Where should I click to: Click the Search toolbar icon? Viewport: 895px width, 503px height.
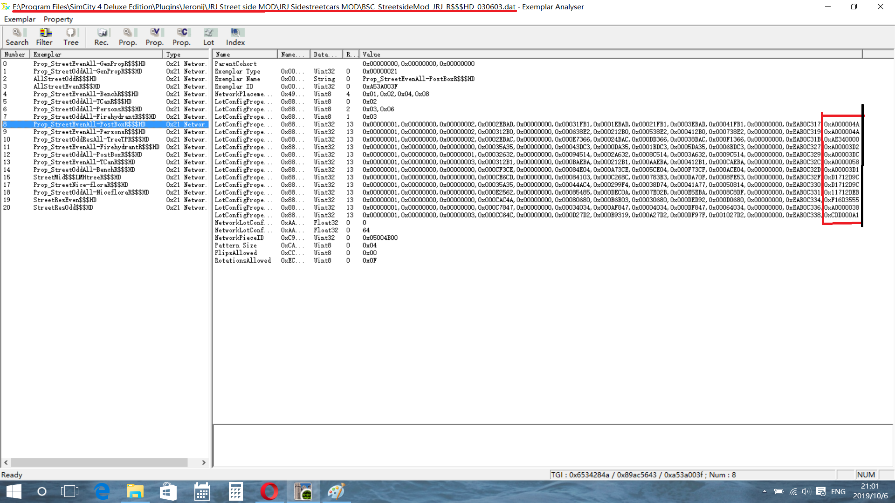17,37
